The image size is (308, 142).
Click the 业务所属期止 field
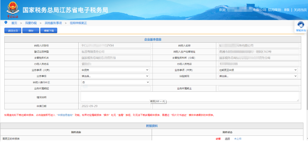tap(259, 88)
